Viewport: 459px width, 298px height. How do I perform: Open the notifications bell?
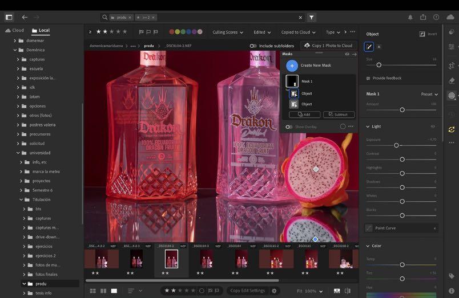[x=410, y=17]
